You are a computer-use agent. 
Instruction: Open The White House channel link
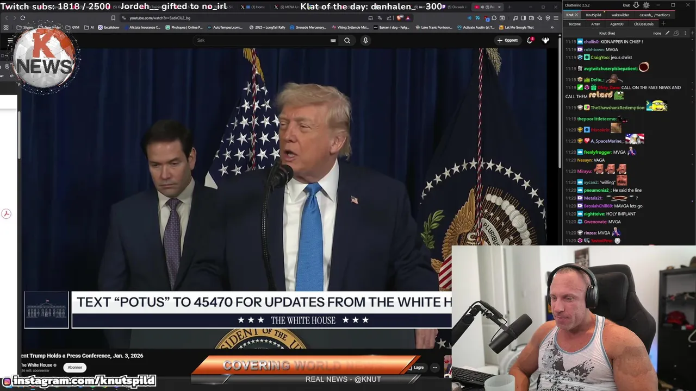point(38,365)
